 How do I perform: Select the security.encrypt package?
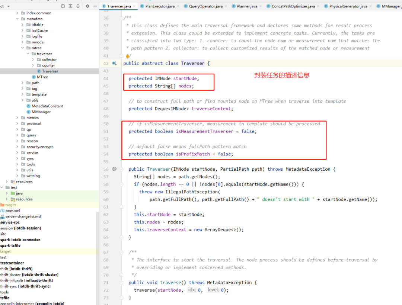click(x=39, y=147)
